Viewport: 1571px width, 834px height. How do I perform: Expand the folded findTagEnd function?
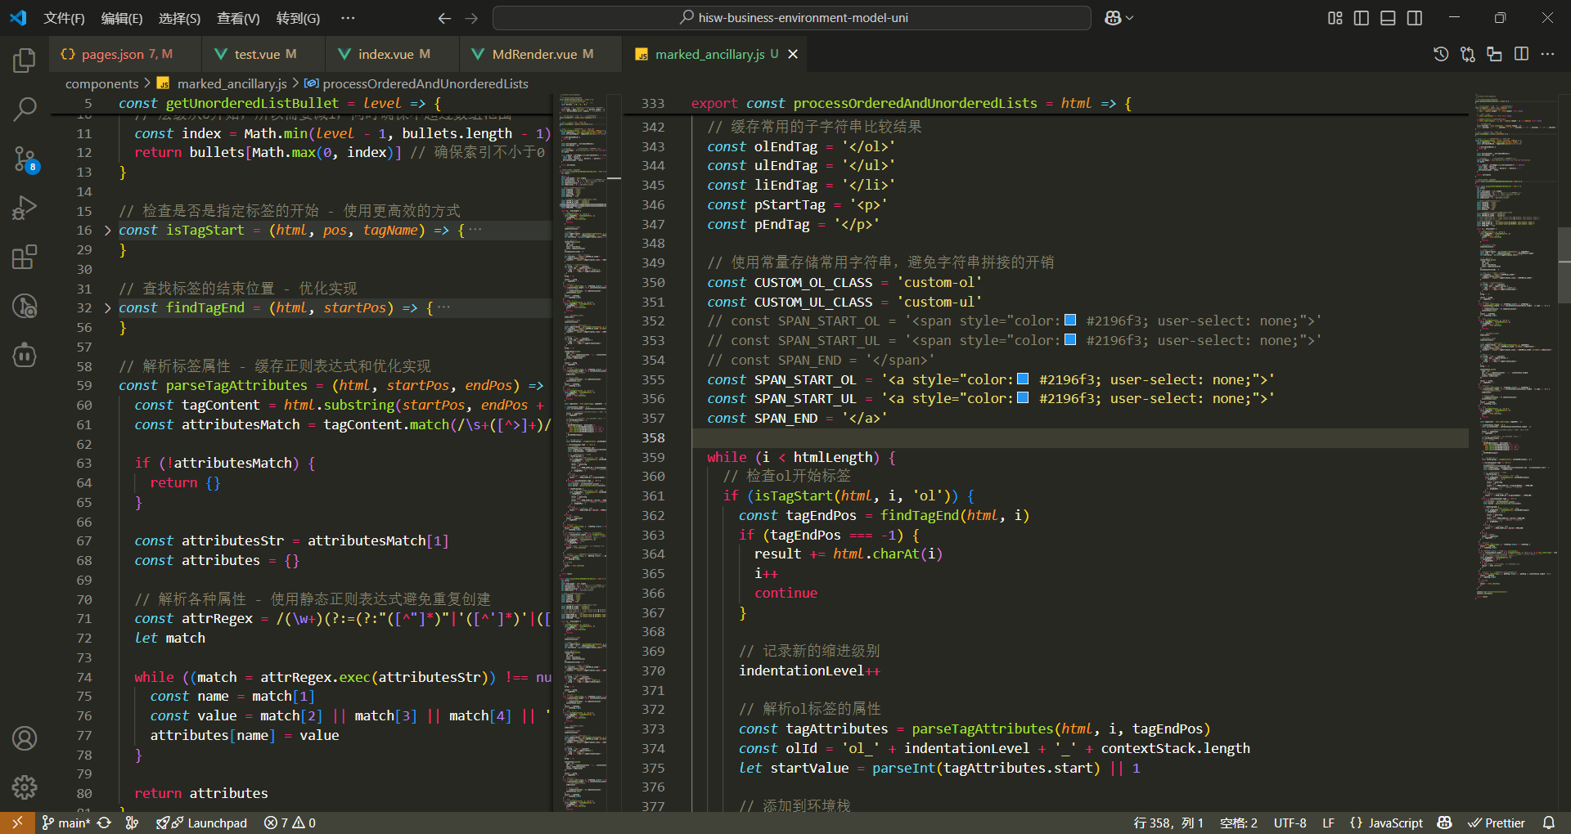click(107, 308)
